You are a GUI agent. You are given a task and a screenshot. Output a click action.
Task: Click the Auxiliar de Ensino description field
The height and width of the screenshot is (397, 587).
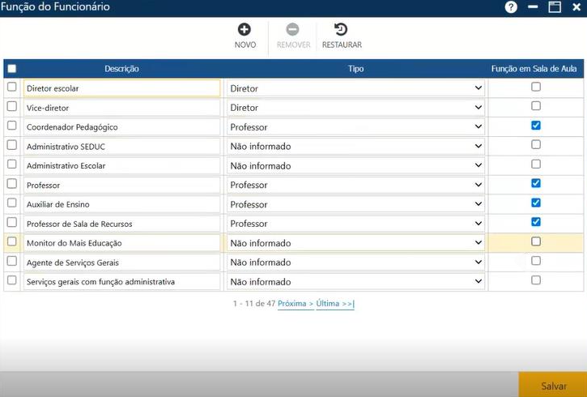click(x=121, y=205)
